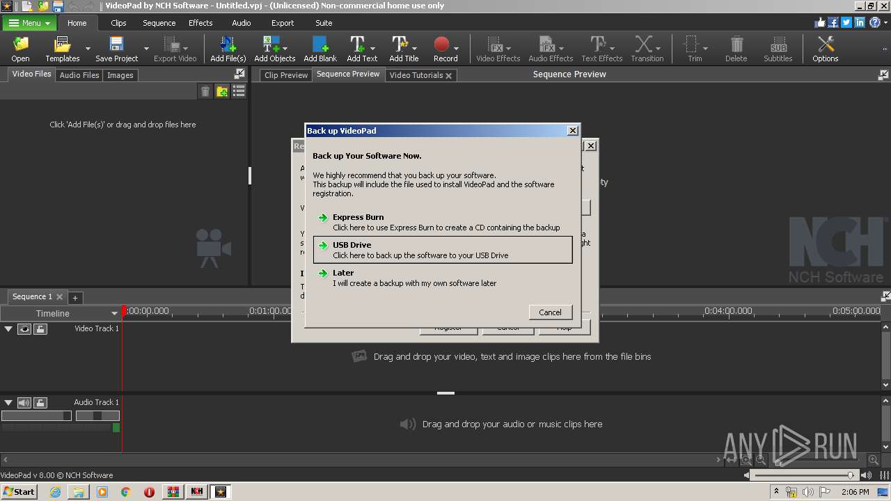Click the Twitter share icon
The width and height of the screenshot is (891, 501).
[846, 22]
